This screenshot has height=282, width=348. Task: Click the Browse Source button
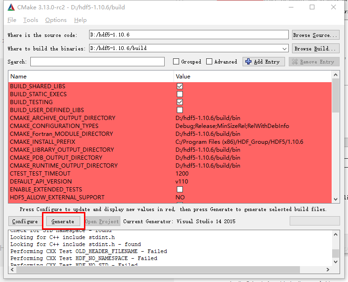click(x=316, y=35)
